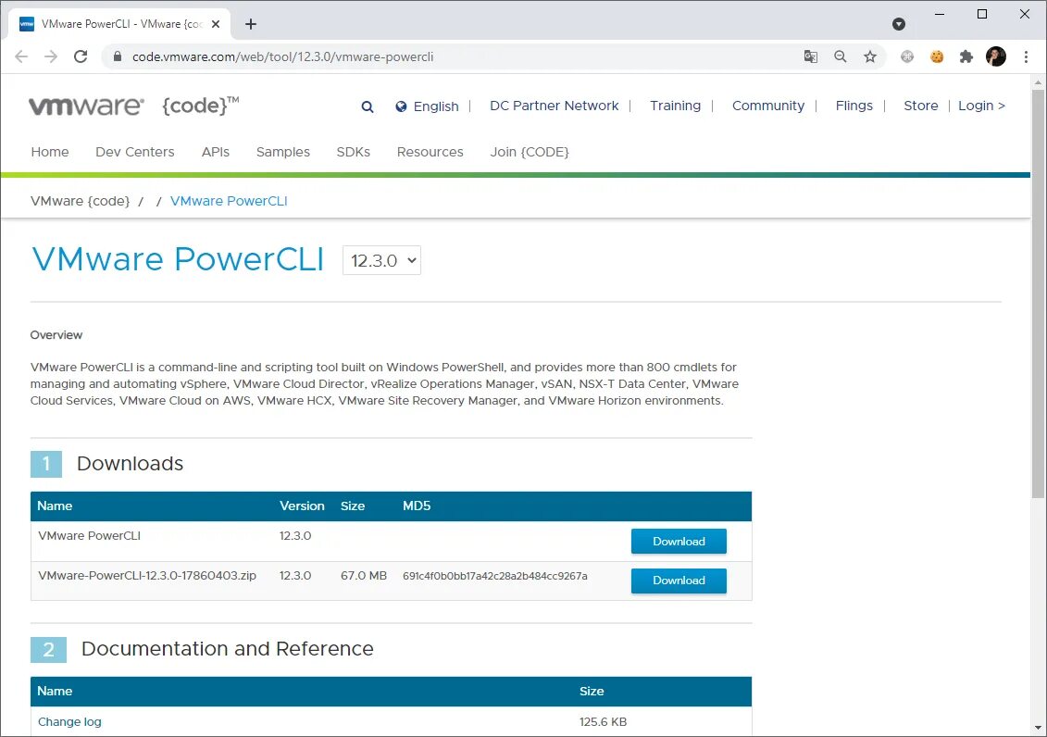The image size is (1047, 737).
Task: Go to VMware {code} breadcrumb
Action: [81, 201]
